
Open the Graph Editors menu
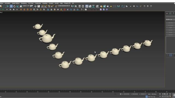pos(16,3)
